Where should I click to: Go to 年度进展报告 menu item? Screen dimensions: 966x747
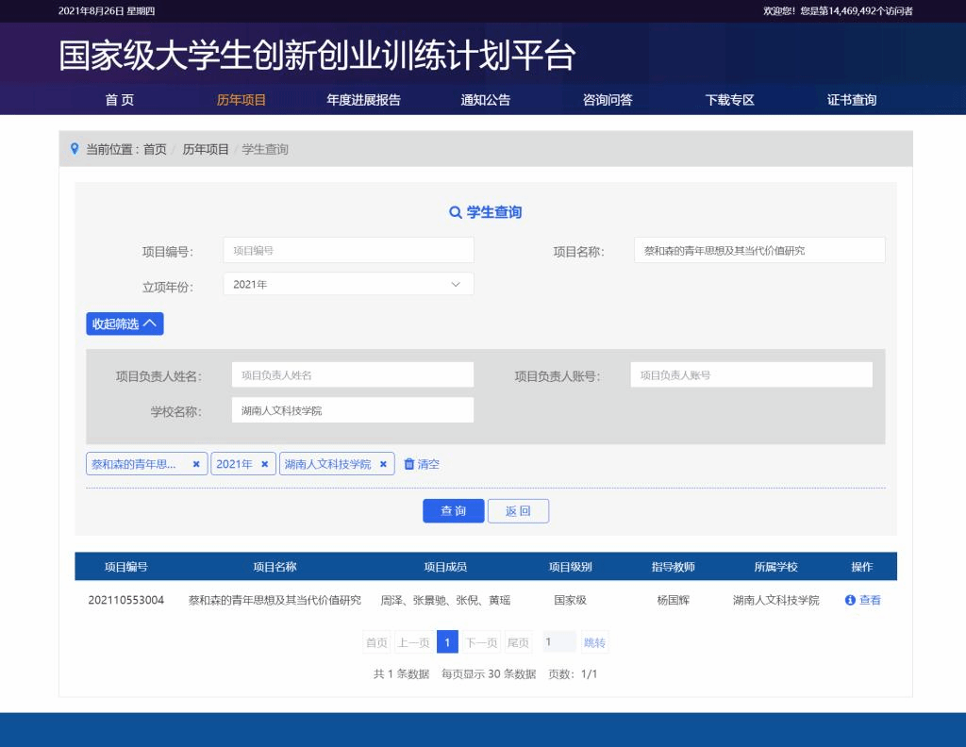(363, 100)
